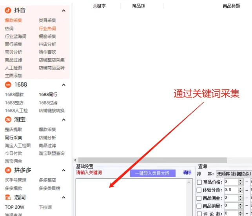Enable the 商品价格 filter checkbox
Screen dimensions: 252x216
pyautogui.click(x=199, y=182)
